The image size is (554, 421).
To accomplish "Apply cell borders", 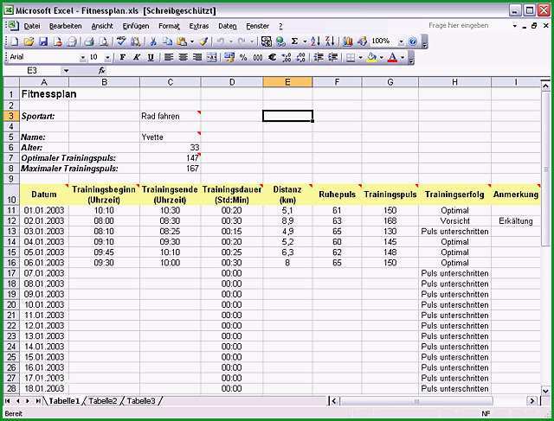I will point(351,57).
